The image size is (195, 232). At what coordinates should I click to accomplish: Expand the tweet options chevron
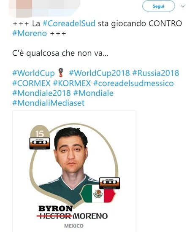[x=183, y=6]
